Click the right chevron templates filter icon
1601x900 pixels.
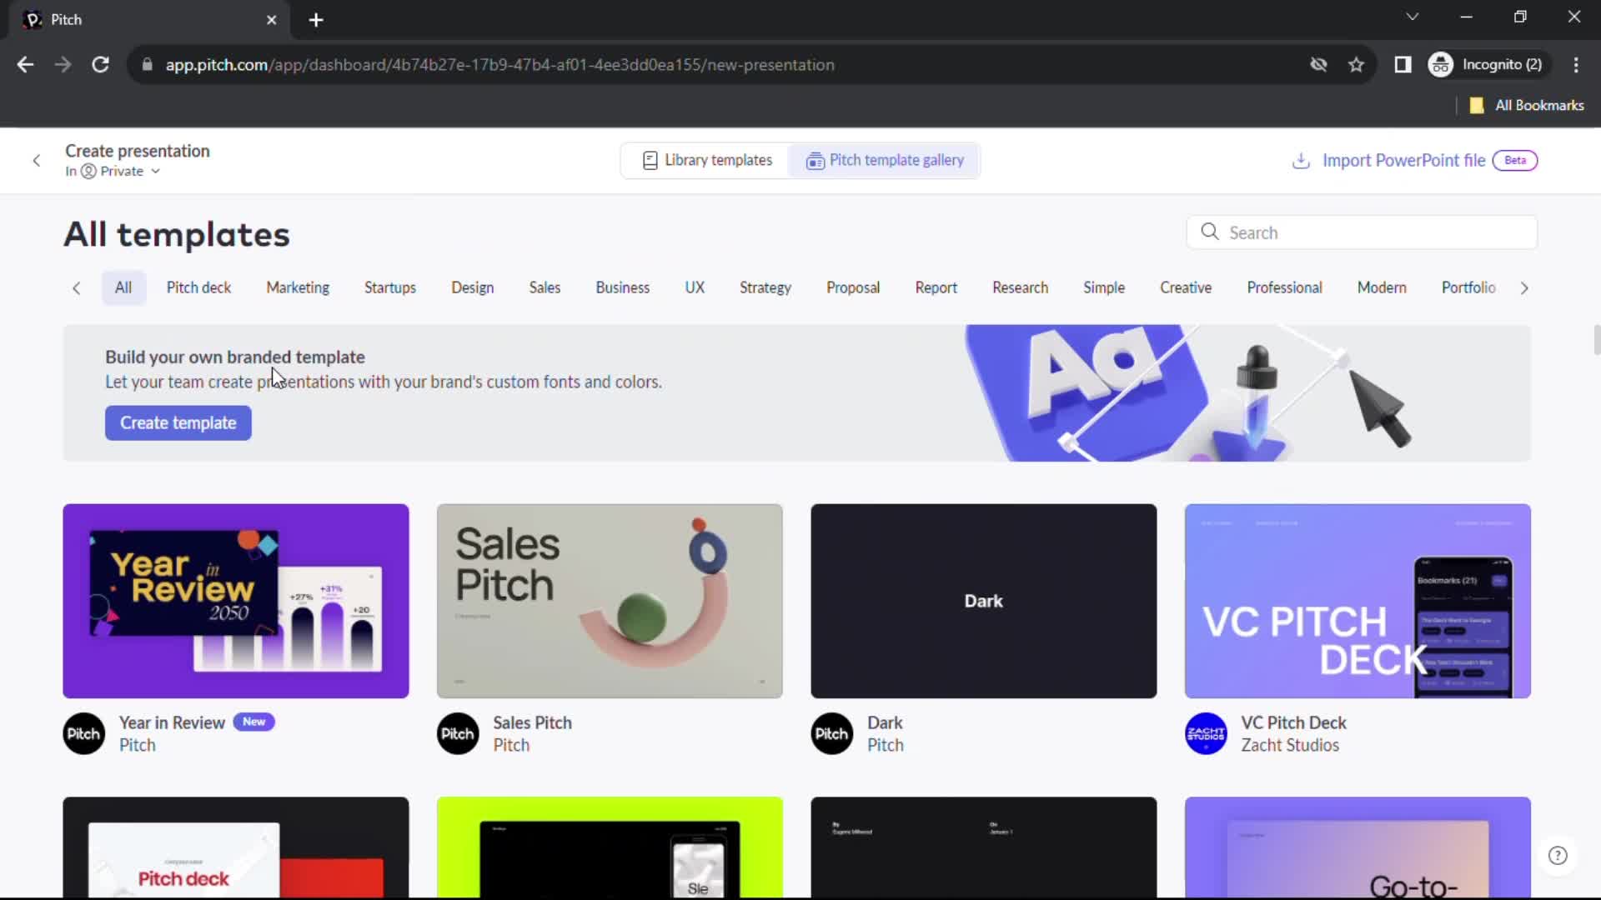pos(1524,287)
